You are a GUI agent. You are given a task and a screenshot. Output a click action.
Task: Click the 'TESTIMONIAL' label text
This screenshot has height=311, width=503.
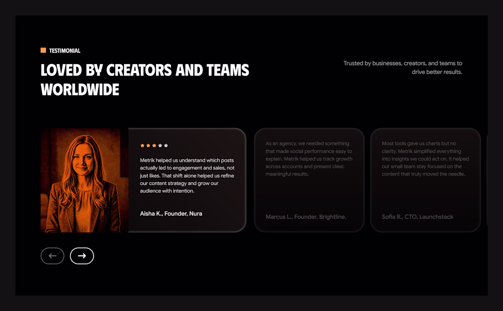click(x=65, y=51)
